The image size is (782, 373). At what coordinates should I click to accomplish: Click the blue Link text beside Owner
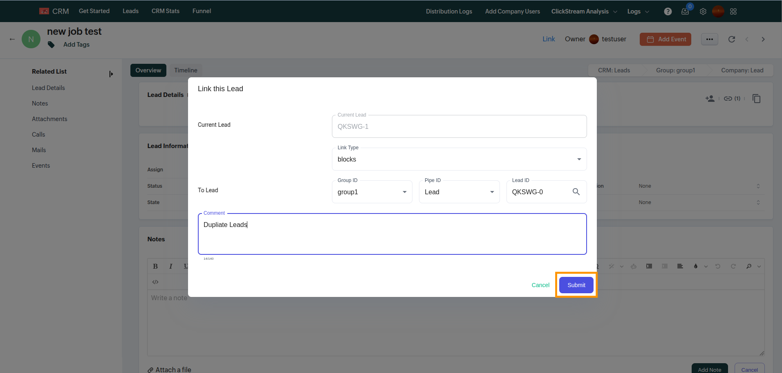(x=549, y=39)
